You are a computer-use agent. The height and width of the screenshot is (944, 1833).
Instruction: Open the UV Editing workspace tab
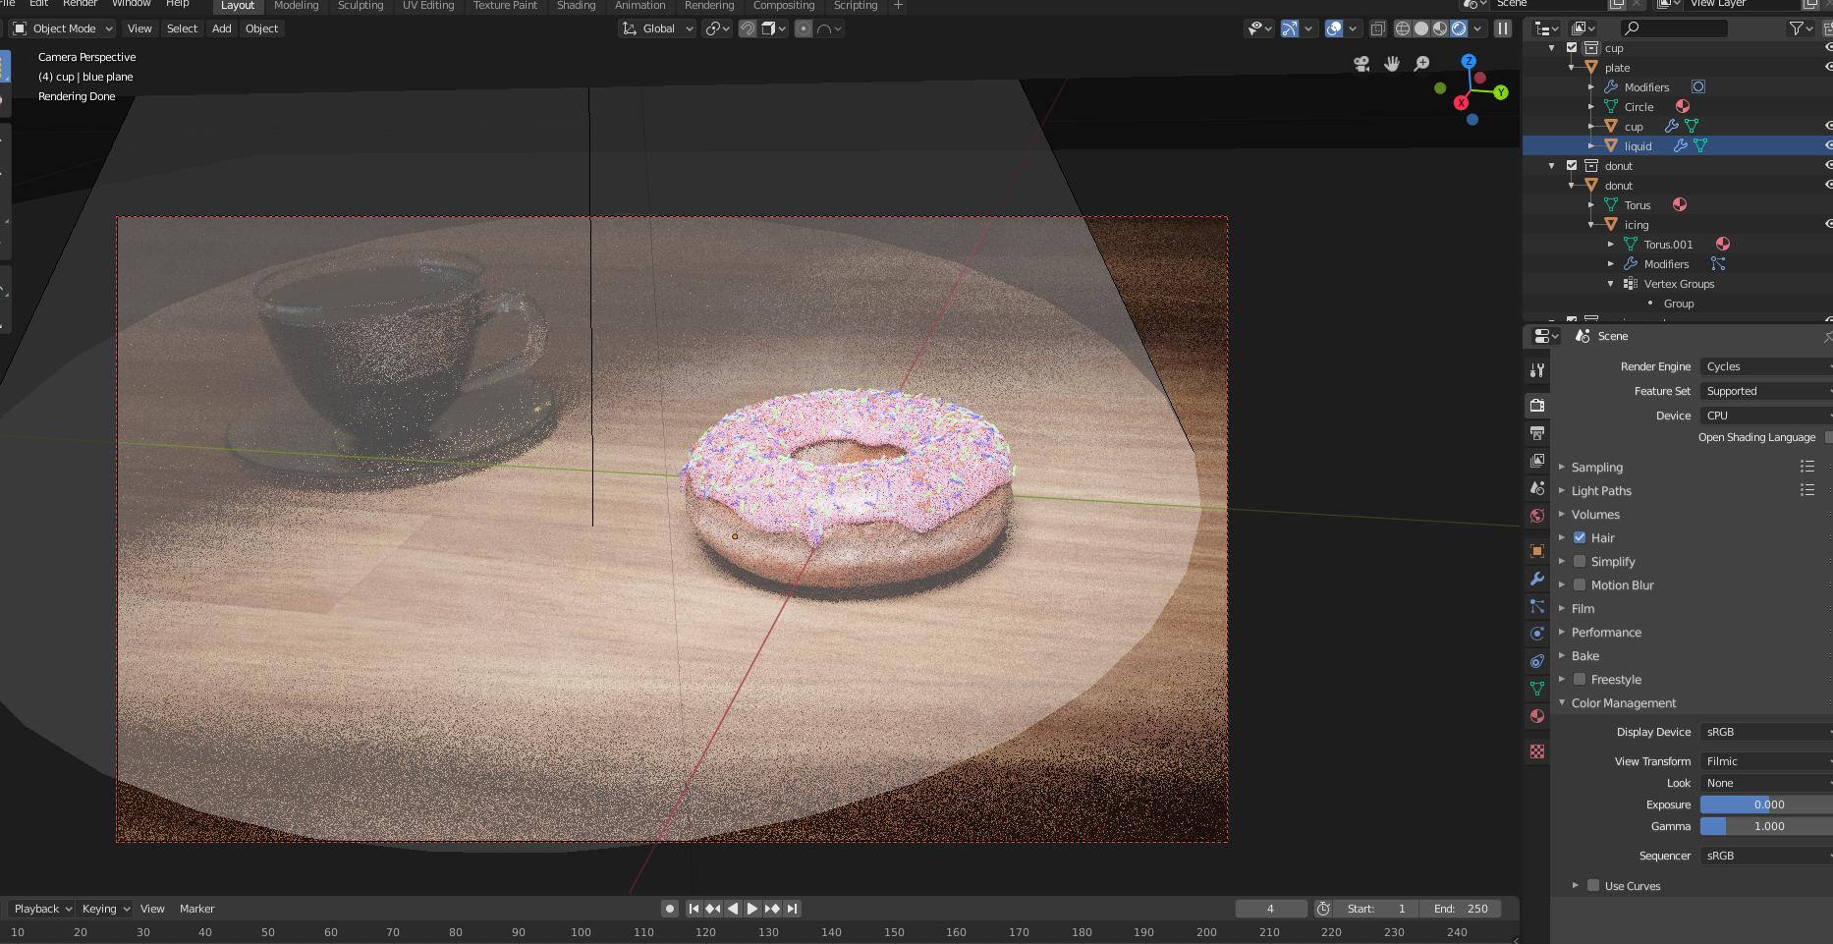point(428,6)
